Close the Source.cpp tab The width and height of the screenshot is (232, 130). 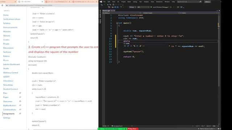114,11
